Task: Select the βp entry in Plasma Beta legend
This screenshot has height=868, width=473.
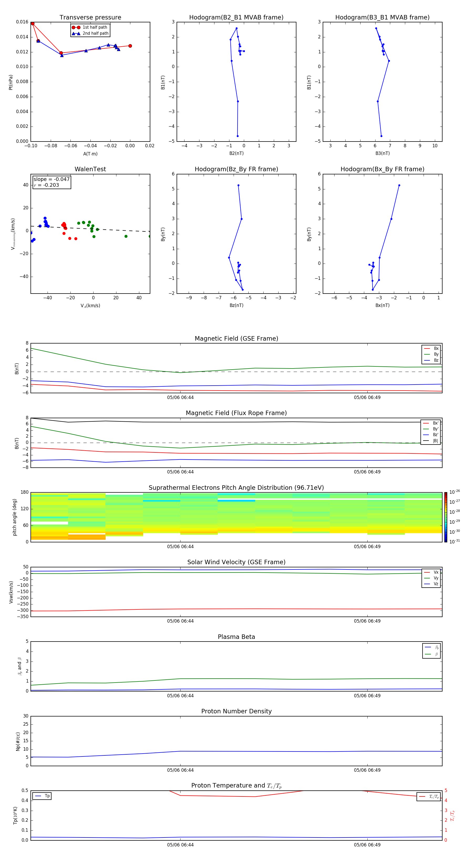Action: (x=431, y=647)
